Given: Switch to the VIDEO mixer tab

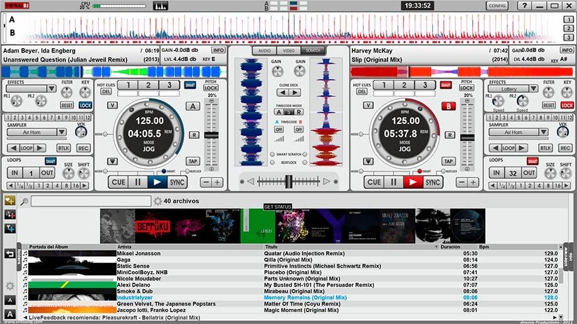Looking at the screenshot, I should click(288, 51).
